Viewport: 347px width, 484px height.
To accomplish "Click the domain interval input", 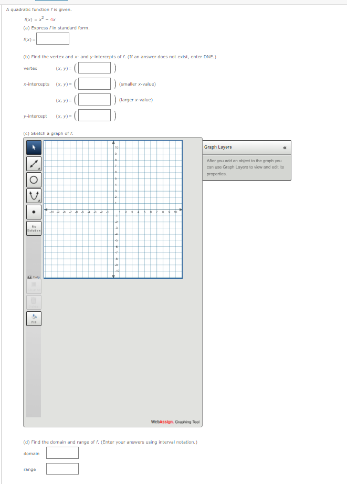I will [x=62, y=453].
